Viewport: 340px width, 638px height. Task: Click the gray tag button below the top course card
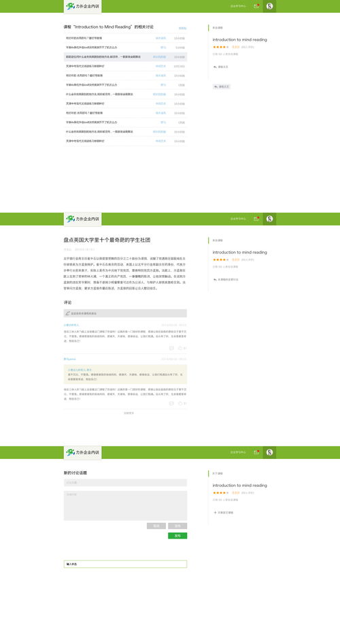tap(222, 86)
